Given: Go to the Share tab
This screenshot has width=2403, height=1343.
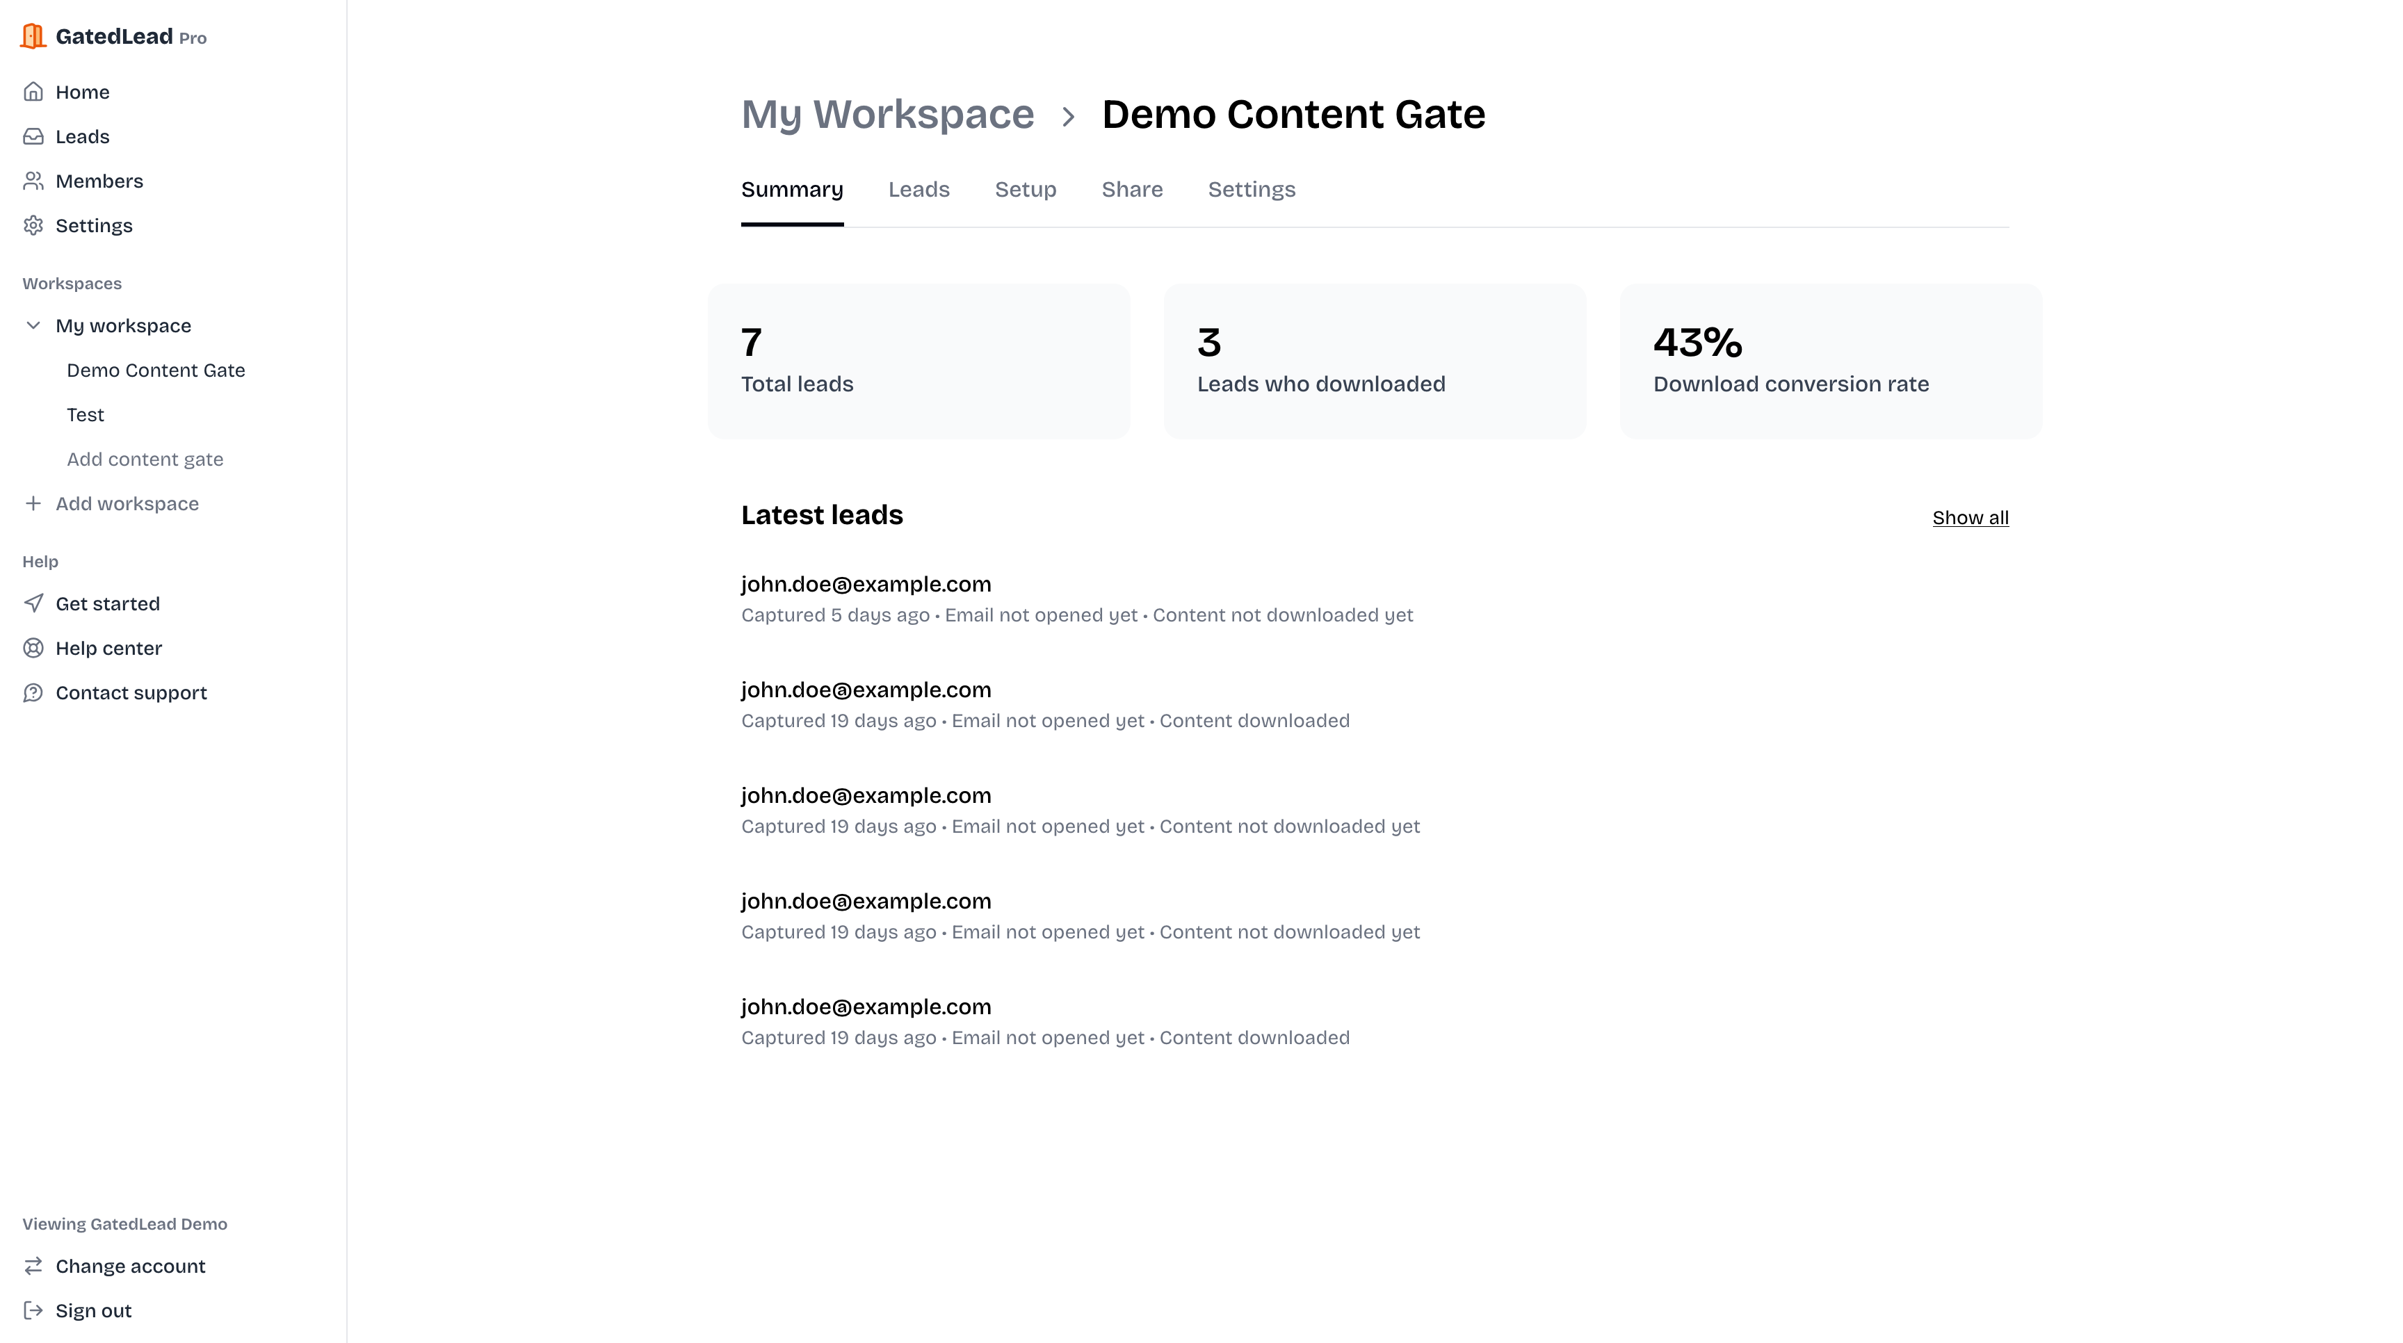Looking at the screenshot, I should pos(1131,189).
